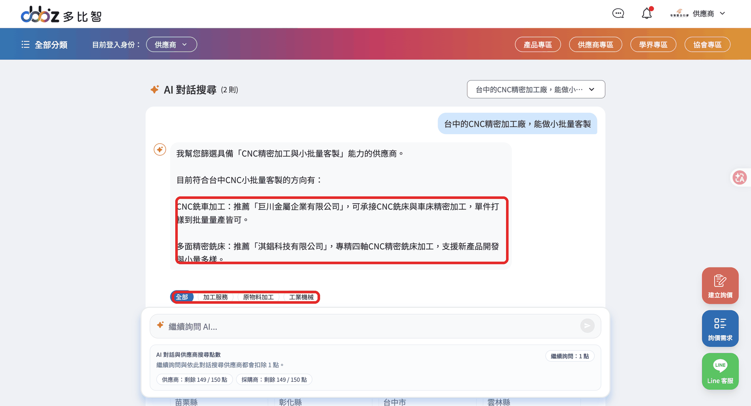Click the 苗栗縣 region label
This screenshot has width=751, height=406.
point(186,402)
